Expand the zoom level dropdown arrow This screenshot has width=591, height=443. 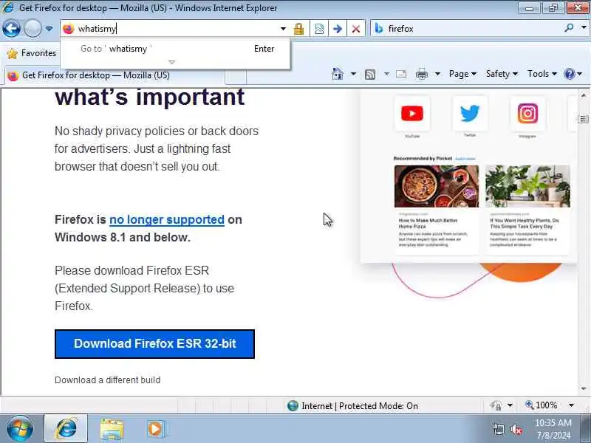click(x=571, y=405)
